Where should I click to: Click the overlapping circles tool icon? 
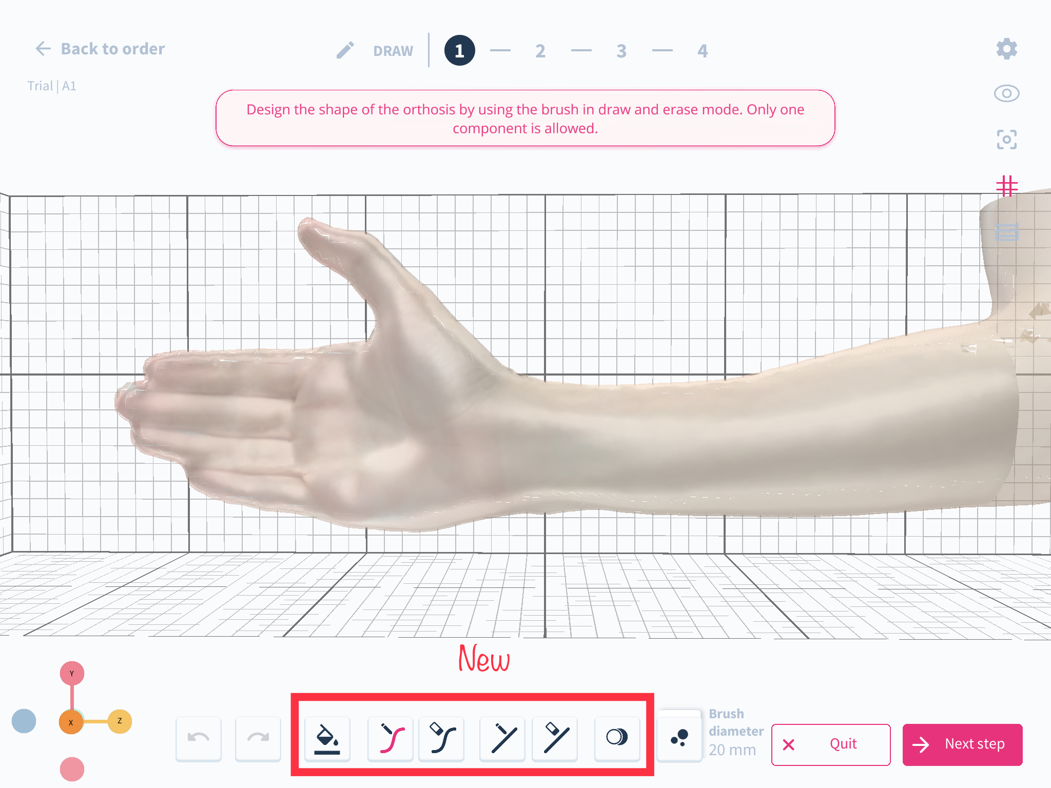pos(617,738)
